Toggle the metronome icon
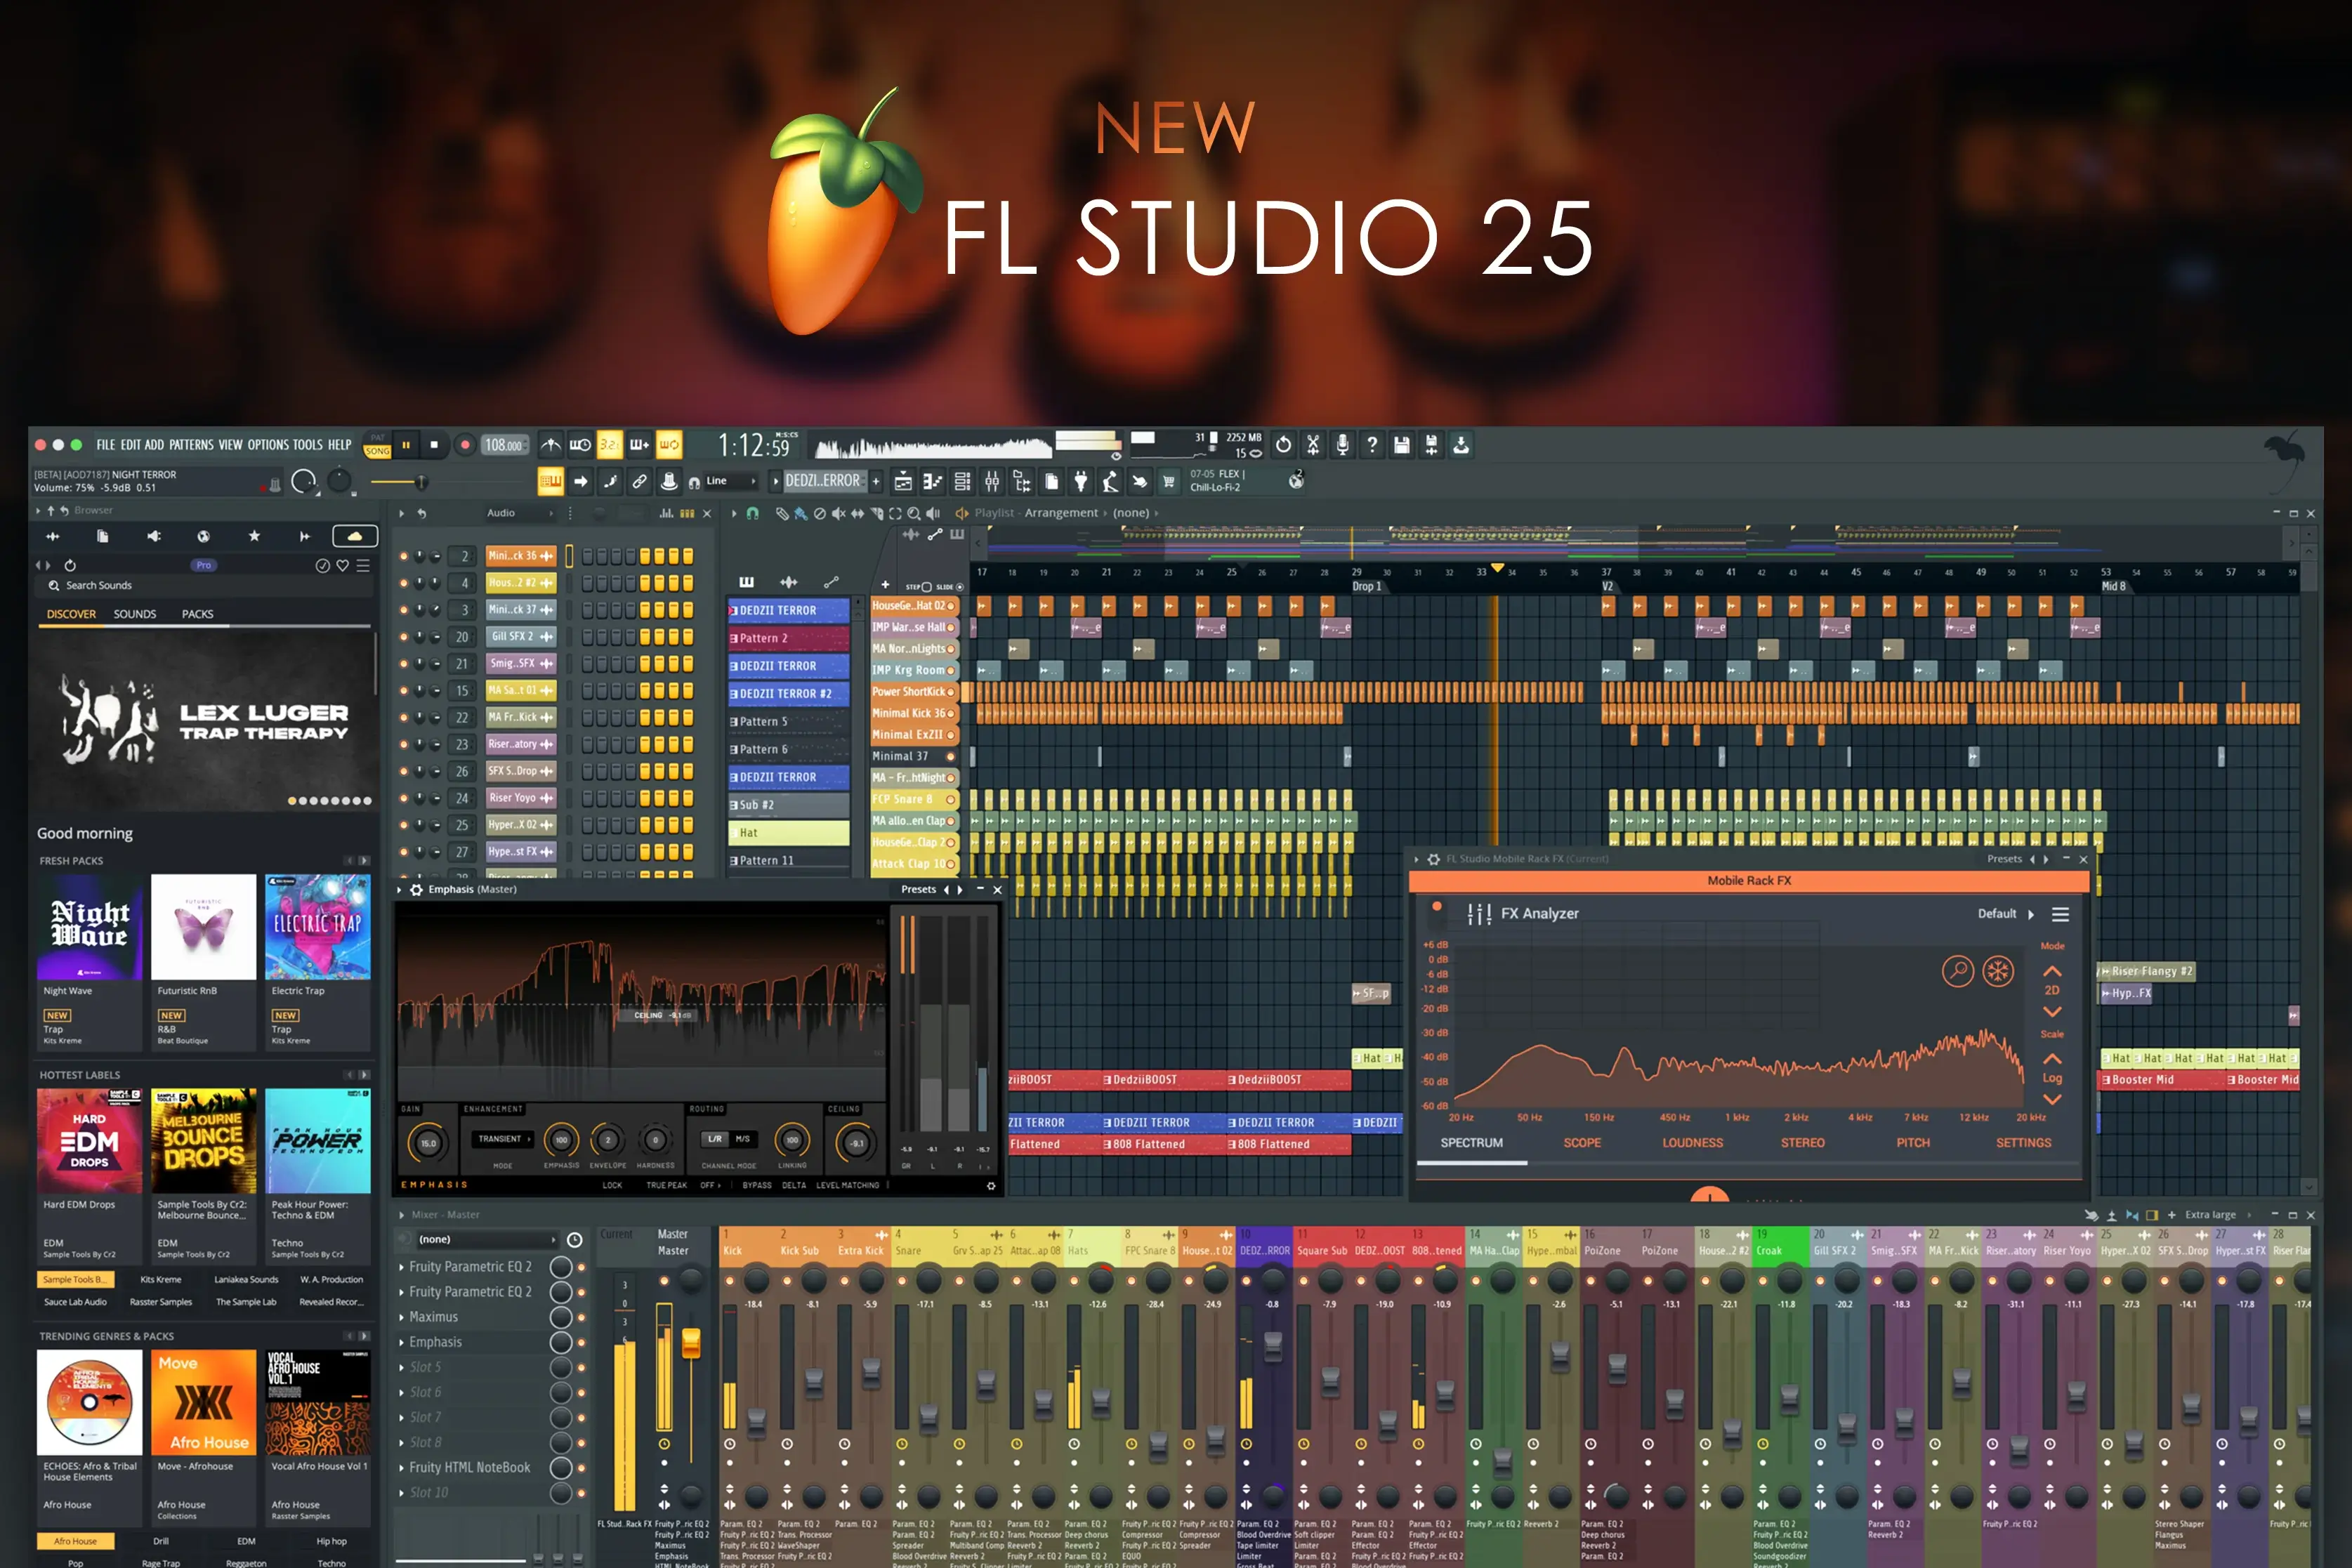Viewport: 2352px width, 1568px height. [x=551, y=445]
